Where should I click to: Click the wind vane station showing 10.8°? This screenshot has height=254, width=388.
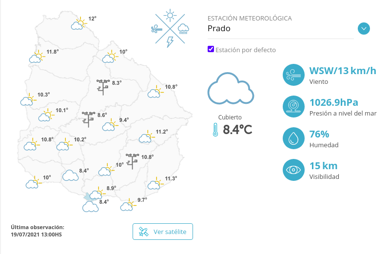click(132, 160)
